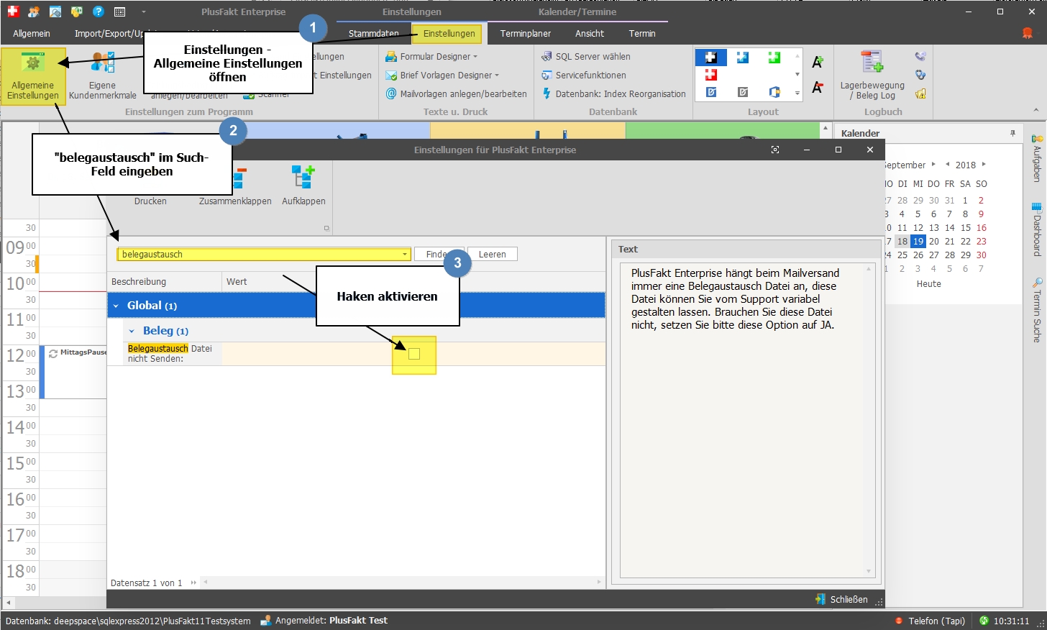Switch to the Einstellungen ribbon tab
The image size is (1047, 630).
coord(449,34)
